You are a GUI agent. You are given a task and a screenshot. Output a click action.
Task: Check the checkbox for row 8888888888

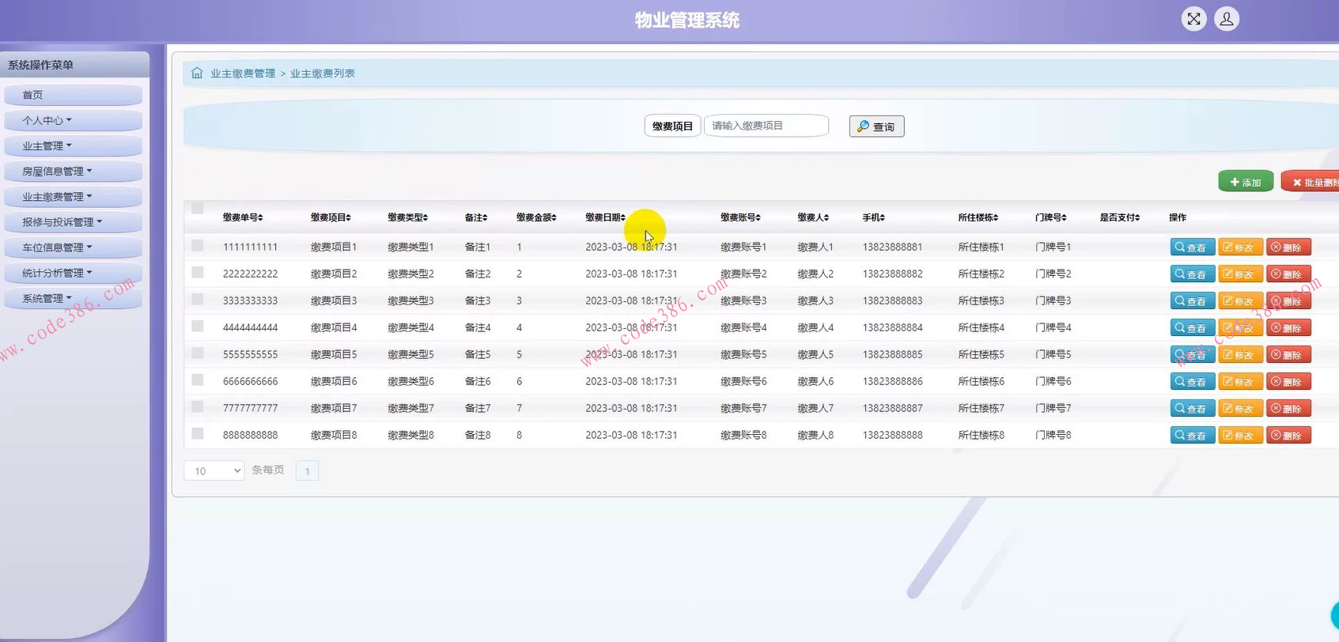pos(198,434)
